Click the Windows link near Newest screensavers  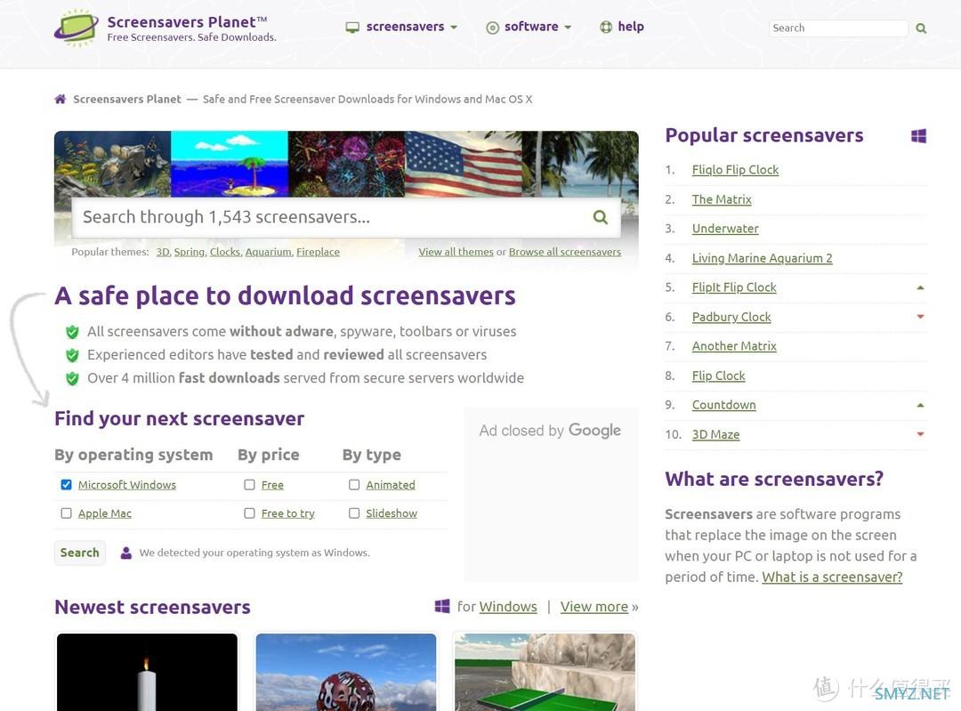click(x=507, y=607)
